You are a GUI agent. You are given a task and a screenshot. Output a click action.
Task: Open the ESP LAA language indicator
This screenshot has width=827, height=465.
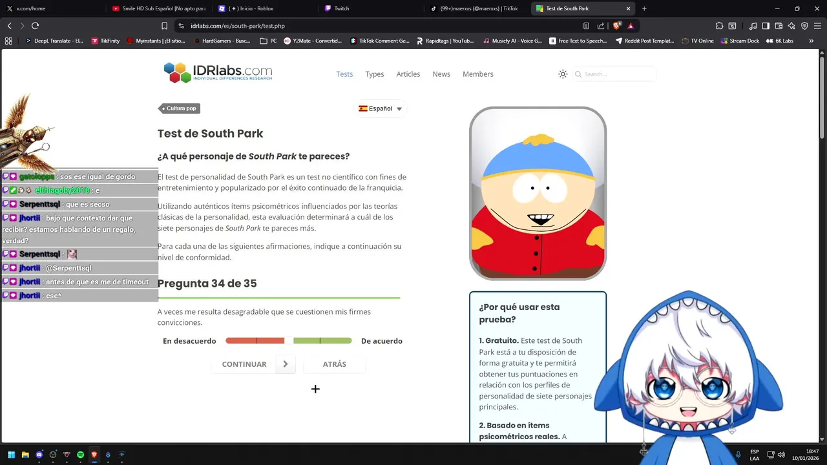coord(755,455)
